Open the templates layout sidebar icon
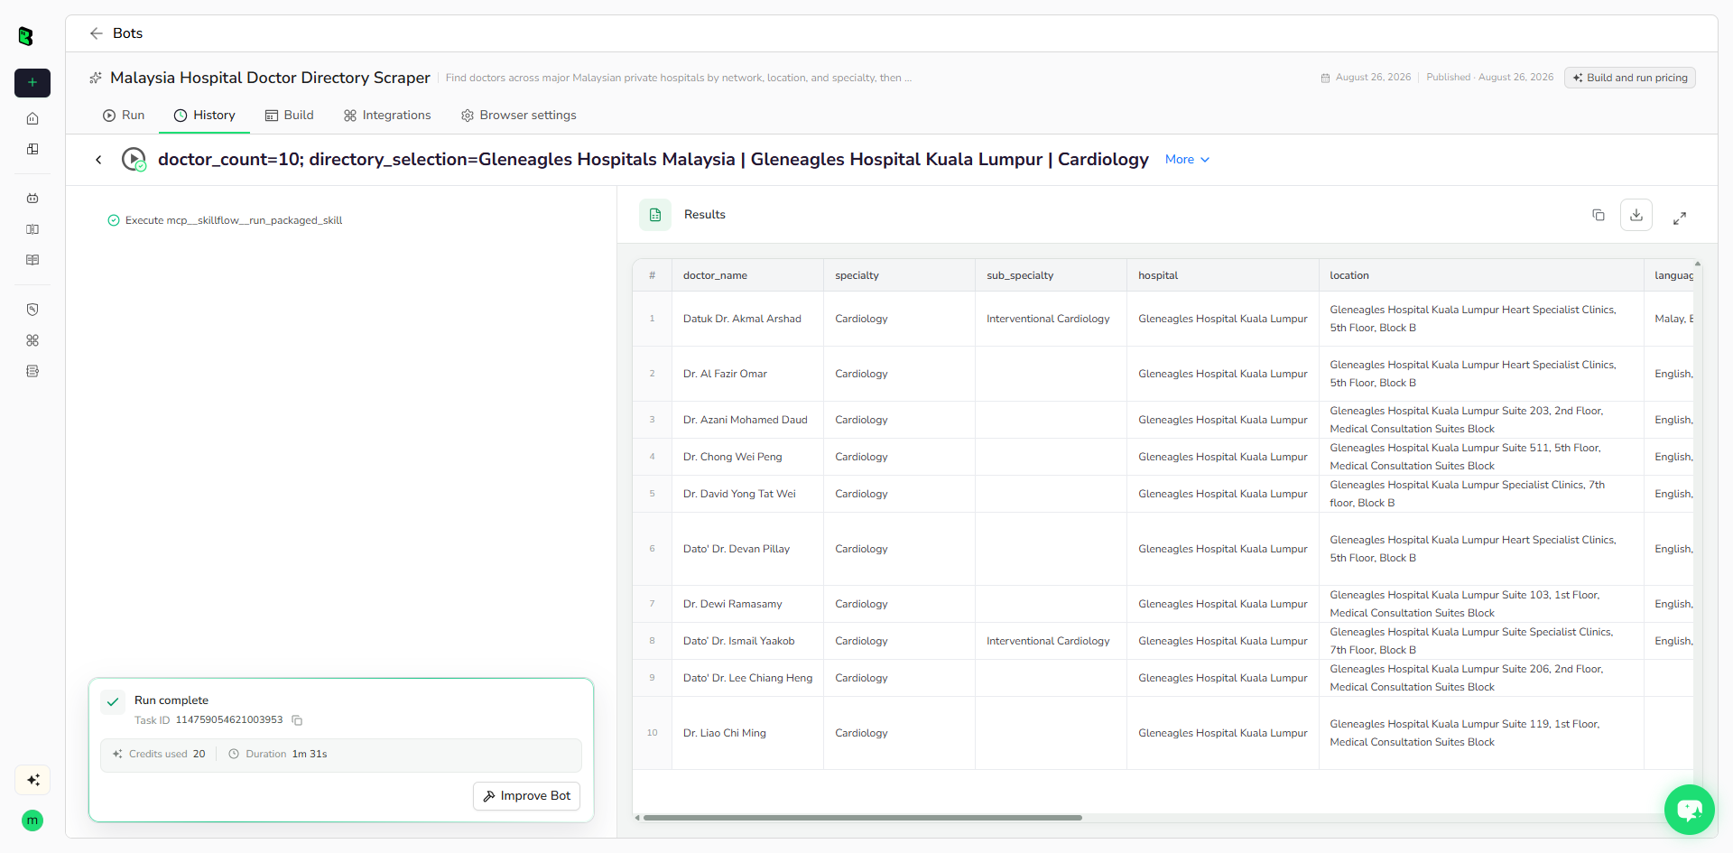 32,149
